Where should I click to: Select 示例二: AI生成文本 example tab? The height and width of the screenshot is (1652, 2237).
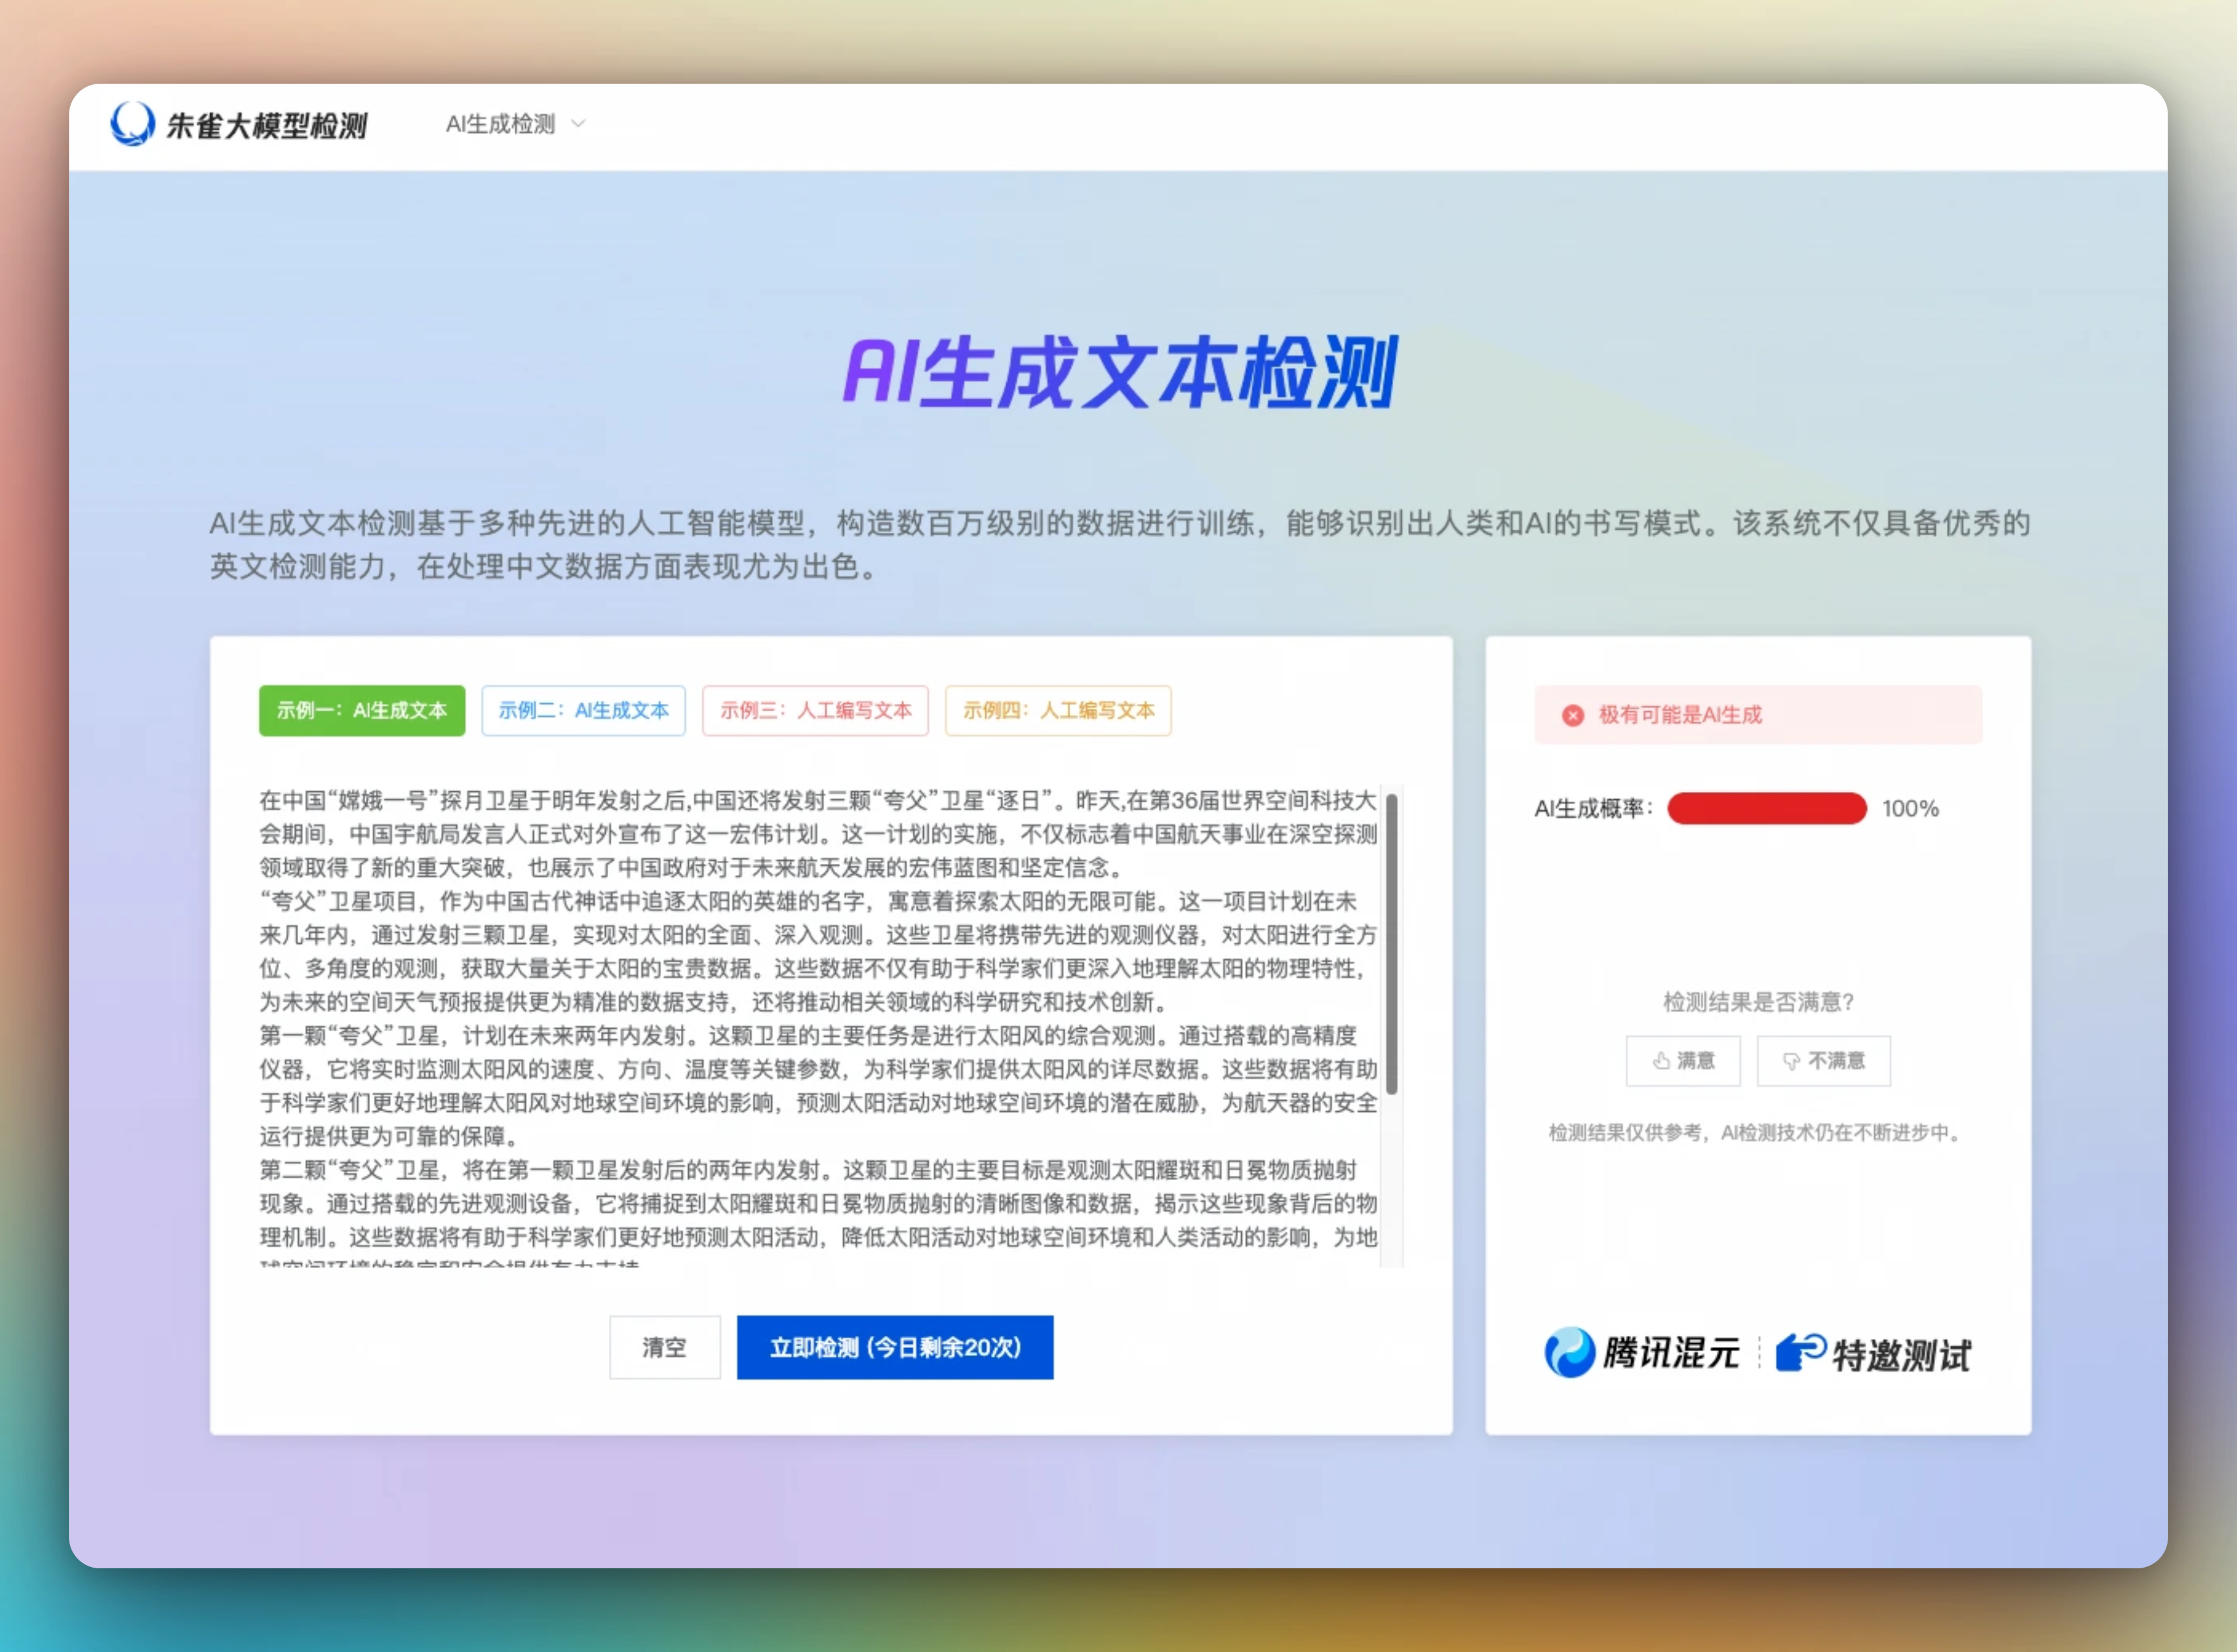point(583,711)
